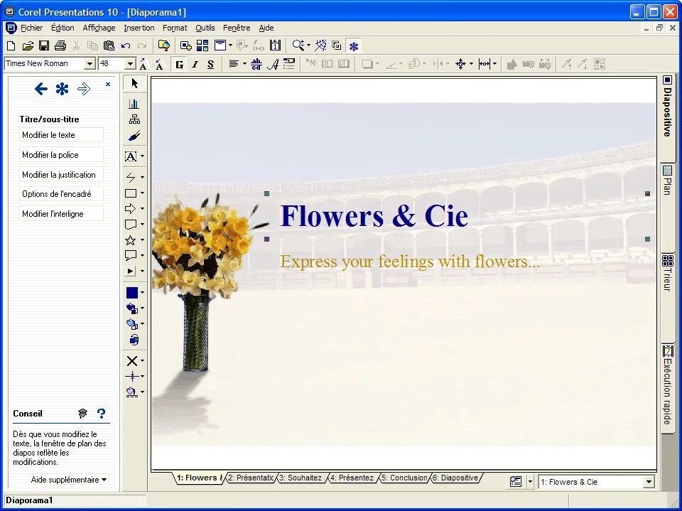Switch to the 5: Conclusion slide tab
Image resolution: width=682 pixels, height=511 pixels.
[404, 478]
